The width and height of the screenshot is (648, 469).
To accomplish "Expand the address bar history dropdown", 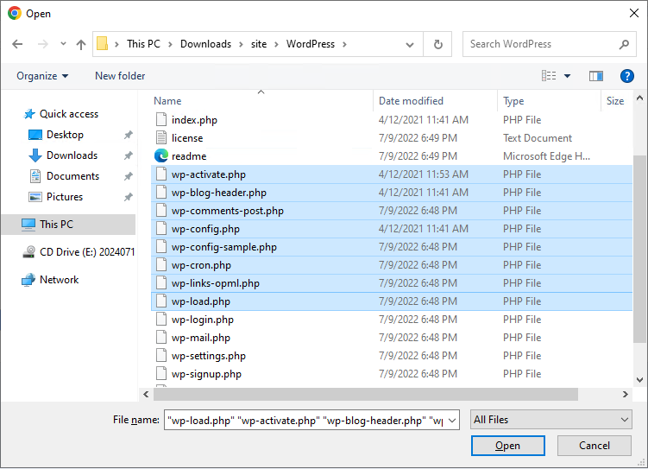I will pos(410,44).
